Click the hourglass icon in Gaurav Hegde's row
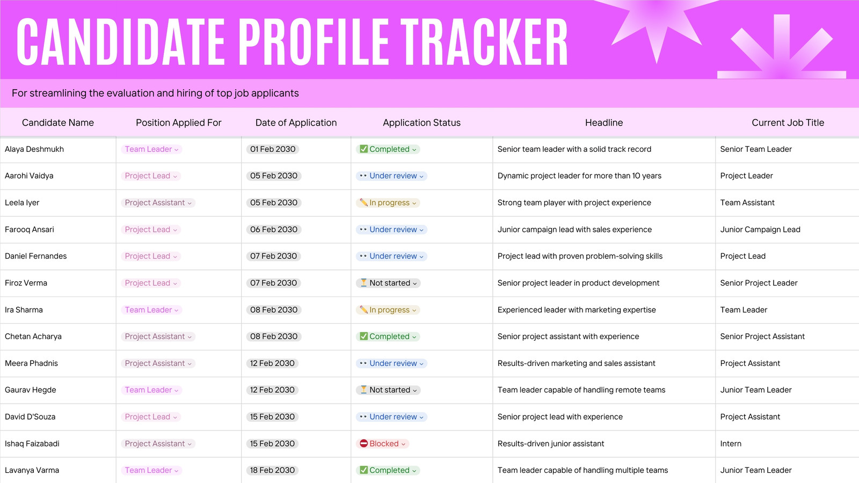Image resolution: width=859 pixels, height=483 pixels. (363, 390)
